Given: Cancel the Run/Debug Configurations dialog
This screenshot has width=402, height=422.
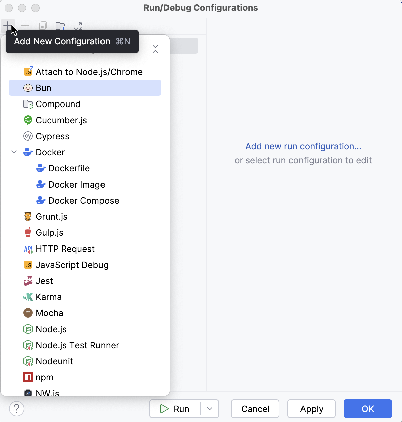Looking at the screenshot, I should coord(255,409).
